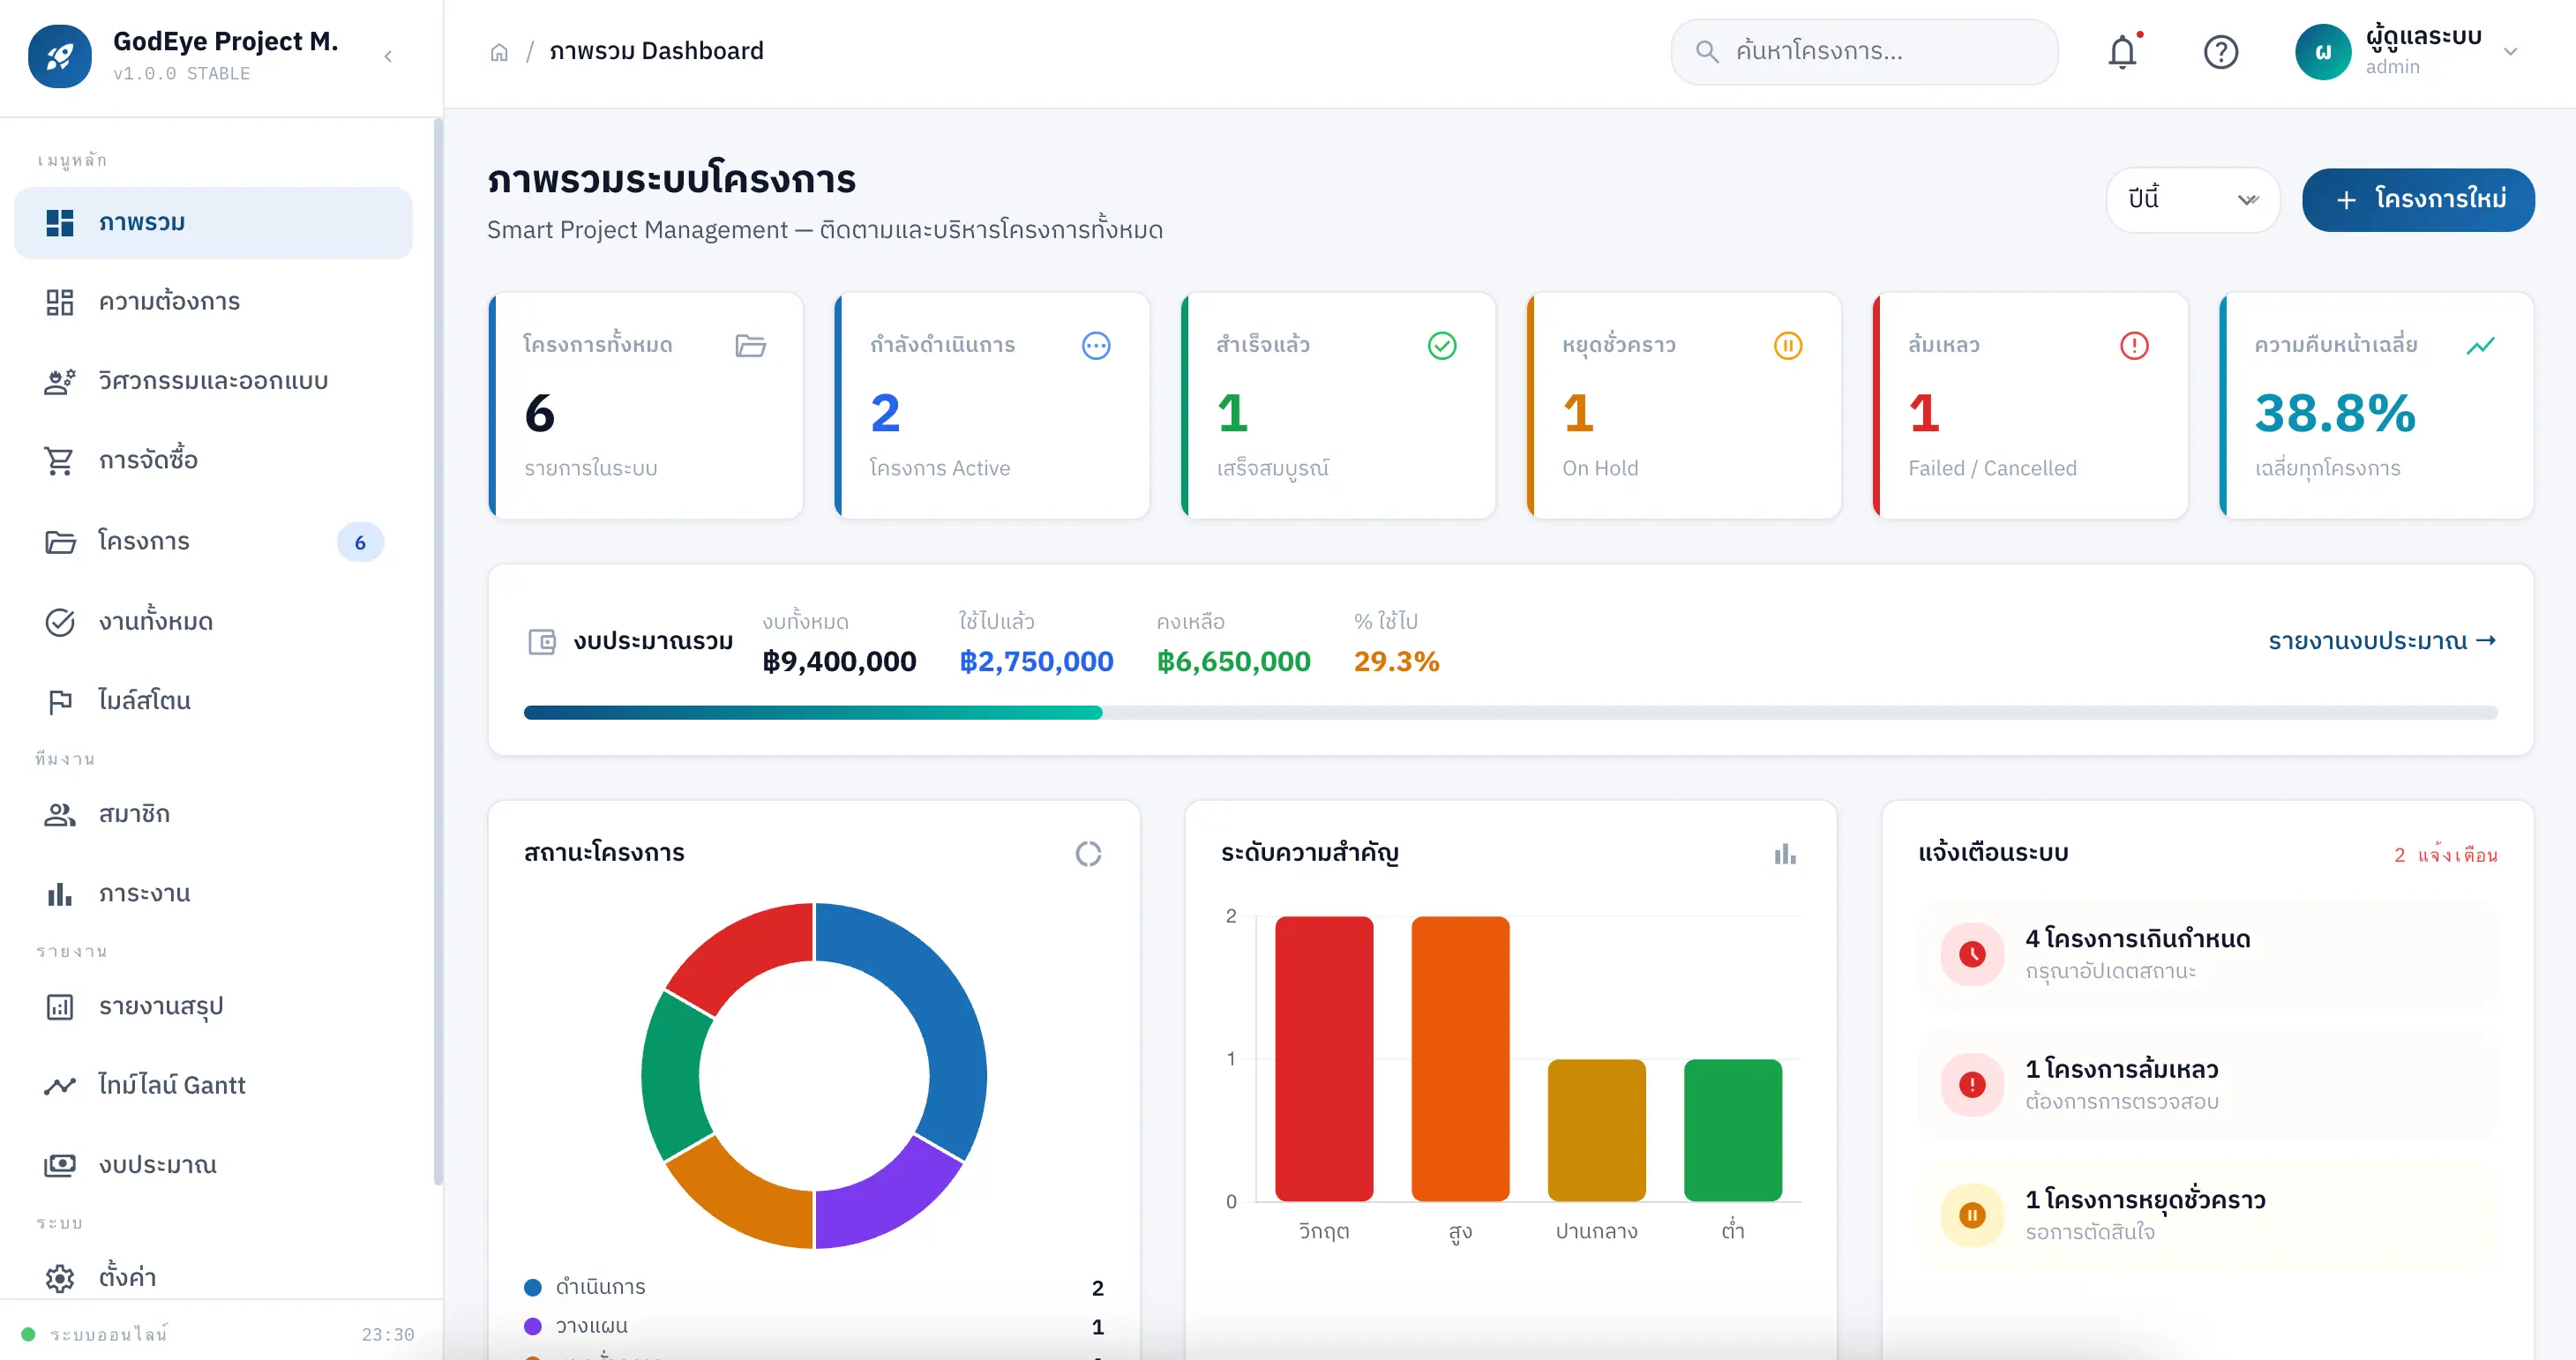The image size is (2576, 1360).
Task: Click trend icon on ความคืบหน้าเฉลี่ย card
Action: (x=2480, y=346)
